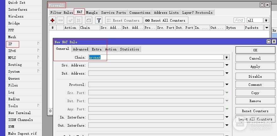277x136 pixels.
Task: Click the X disable rule icon
Action: pyautogui.click(x=79, y=20)
